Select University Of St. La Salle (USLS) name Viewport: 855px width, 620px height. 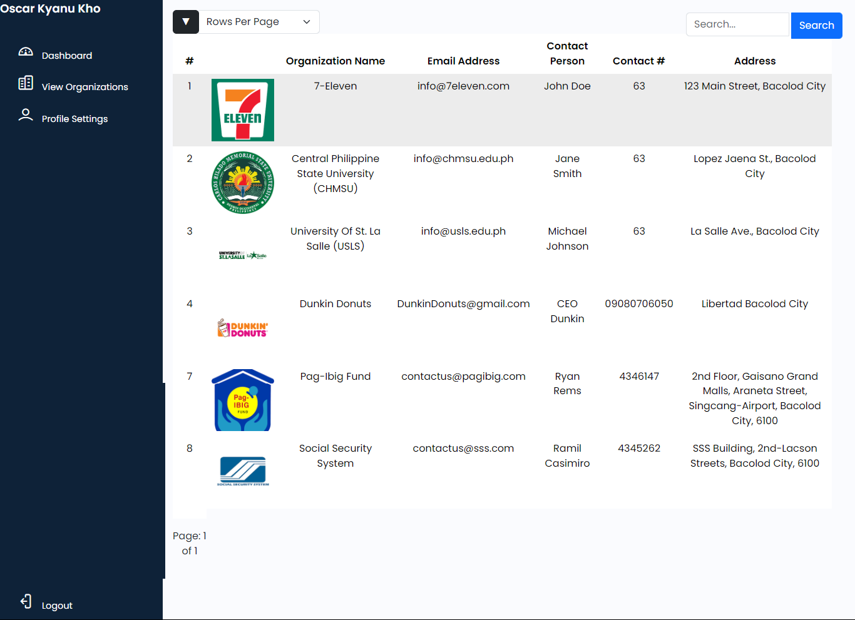[x=335, y=238]
